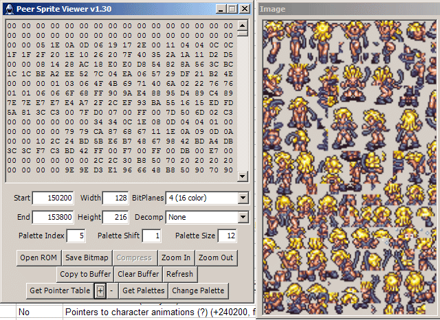Click the End address input field
This screenshot has height=320, width=440.
(53, 217)
